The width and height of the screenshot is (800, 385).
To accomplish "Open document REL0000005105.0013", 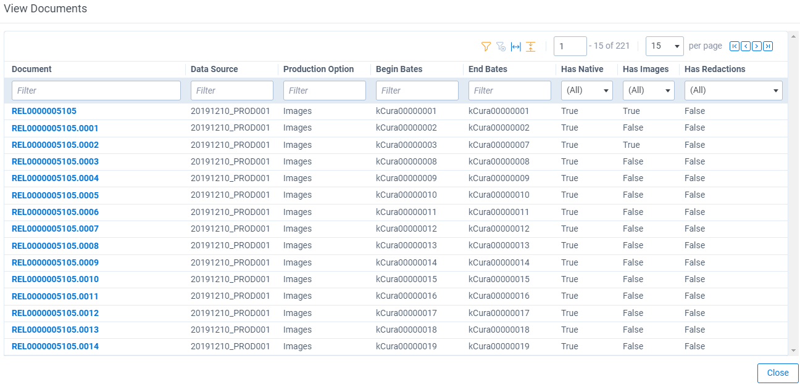I will tap(55, 330).
